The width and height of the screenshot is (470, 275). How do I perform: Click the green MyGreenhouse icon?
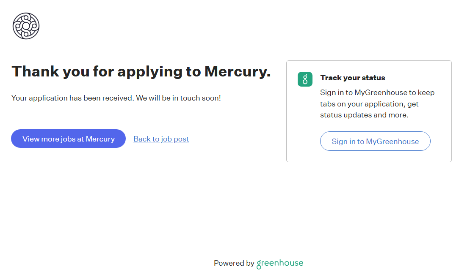[x=305, y=79]
